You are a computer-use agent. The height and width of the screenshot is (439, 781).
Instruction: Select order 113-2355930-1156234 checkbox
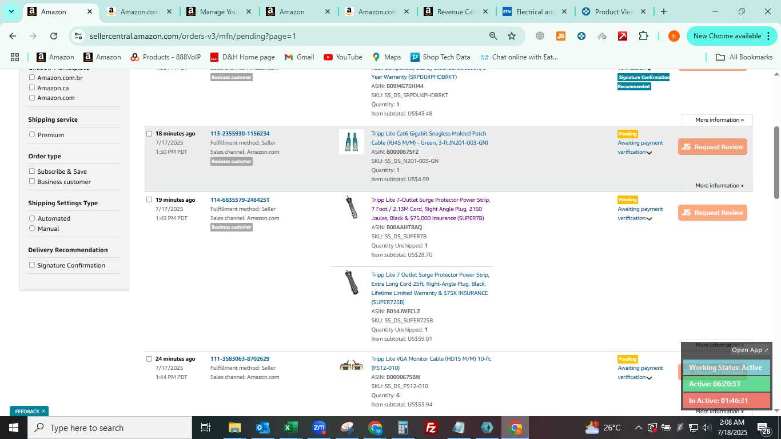[x=149, y=134]
